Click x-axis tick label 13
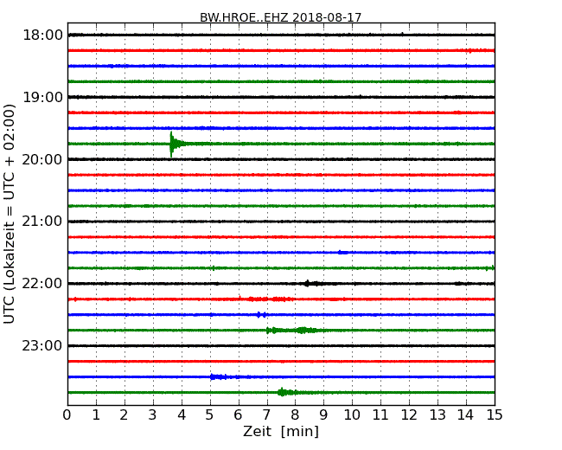This screenshot has width=562, height=450. coord(437,415)
